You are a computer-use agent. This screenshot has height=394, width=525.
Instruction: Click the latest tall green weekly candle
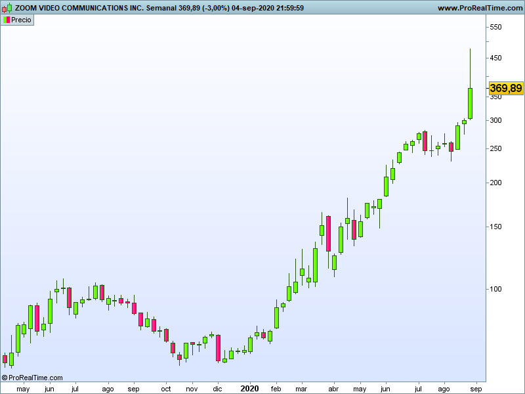pyautogui.click(x=470, y=103)
